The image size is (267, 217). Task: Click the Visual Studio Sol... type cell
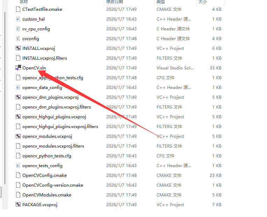click(x=175, y=68)
